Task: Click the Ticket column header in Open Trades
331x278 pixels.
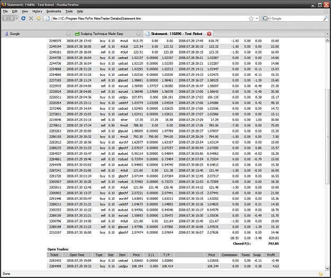Action: point(54,255)
